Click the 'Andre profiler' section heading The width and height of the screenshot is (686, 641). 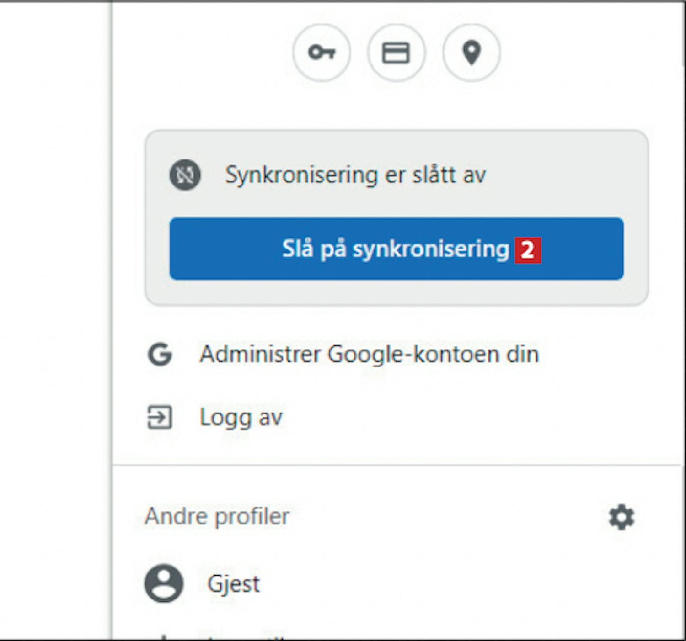click(x=217, y=517)
